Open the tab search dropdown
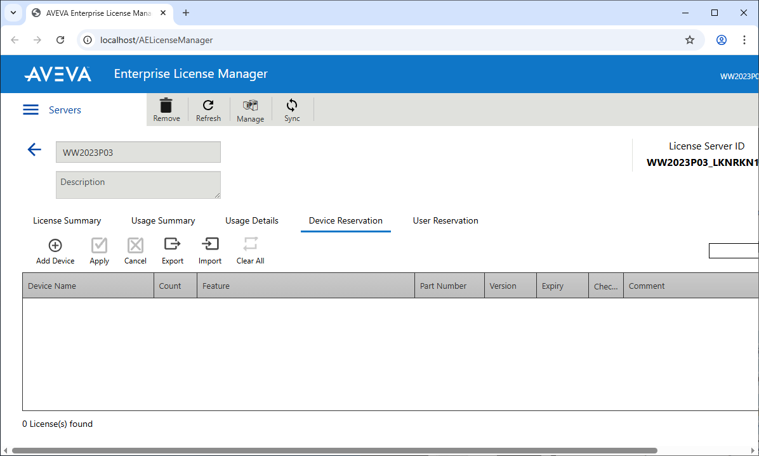 click(13, 13)
